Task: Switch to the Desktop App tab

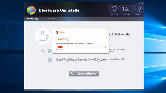Action: click(x=33, y=19)
